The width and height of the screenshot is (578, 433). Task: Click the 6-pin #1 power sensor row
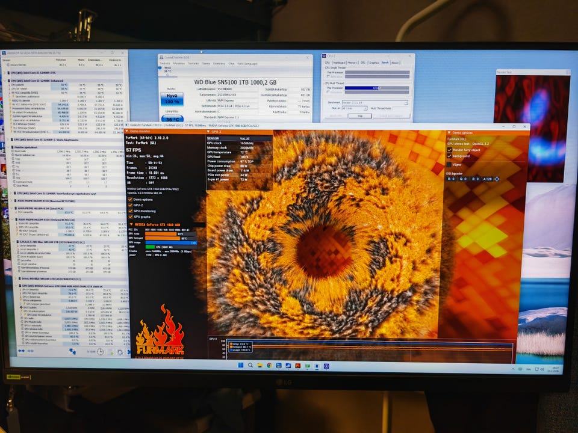coord(239,179)
